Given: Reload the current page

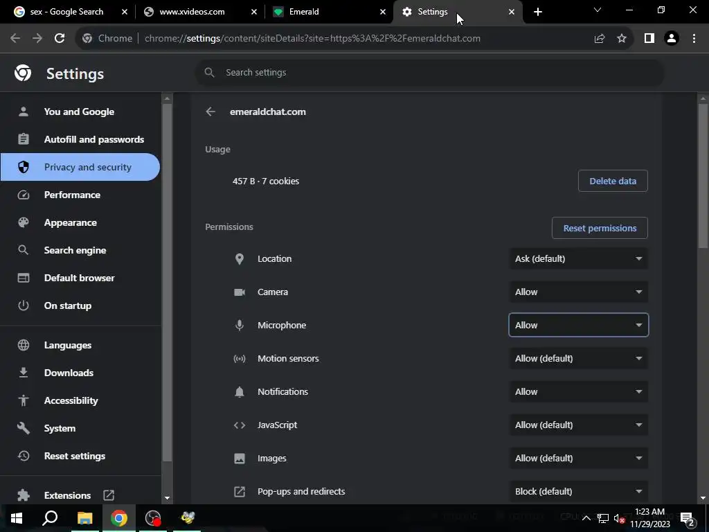Looking at the screenshot, I should click(x=60, y=39).
